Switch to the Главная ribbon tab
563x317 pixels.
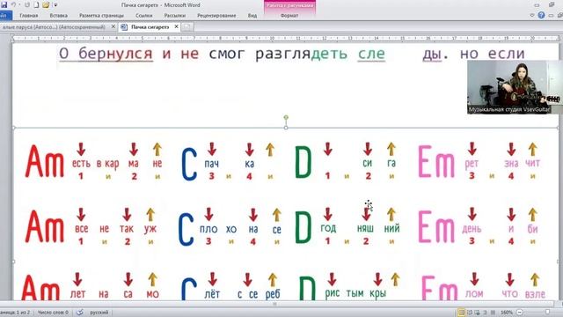point(29,16)
